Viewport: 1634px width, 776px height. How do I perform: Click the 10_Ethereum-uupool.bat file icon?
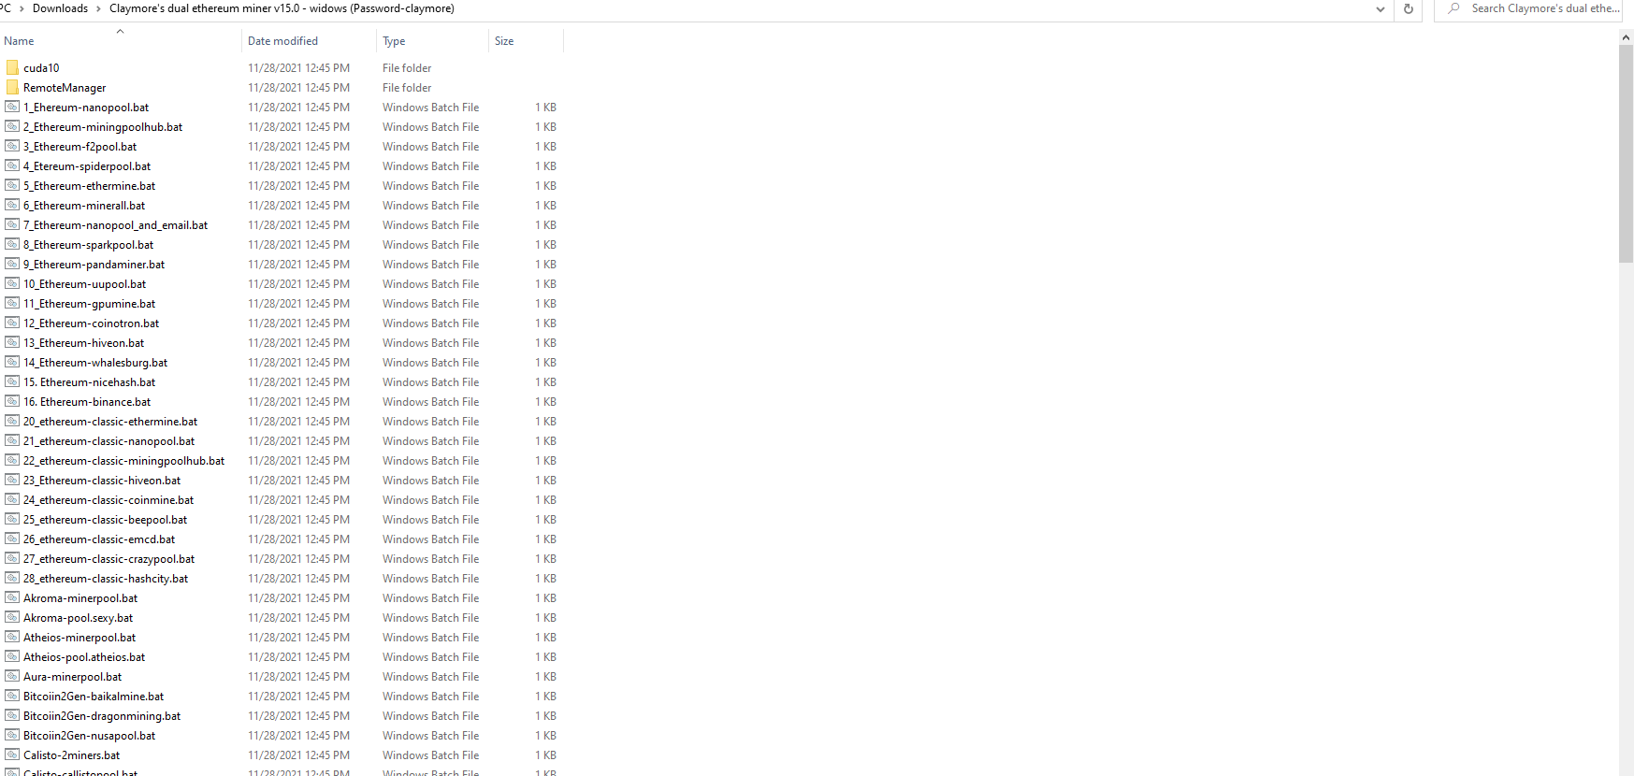(x=12, y=283)
